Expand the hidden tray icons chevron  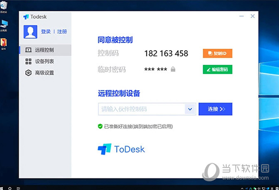tap(242, 189)
